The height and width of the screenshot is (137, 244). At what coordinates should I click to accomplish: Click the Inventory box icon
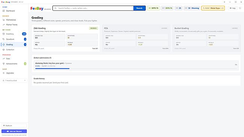coord(4,34)
